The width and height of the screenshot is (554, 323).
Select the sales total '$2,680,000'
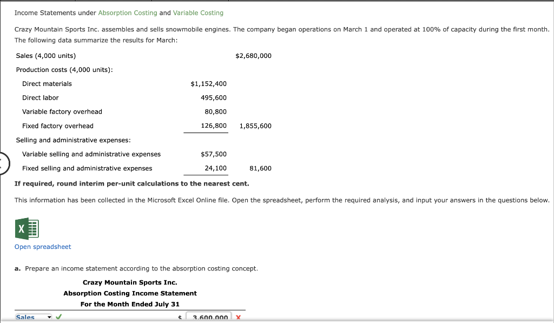click(253, 56)
